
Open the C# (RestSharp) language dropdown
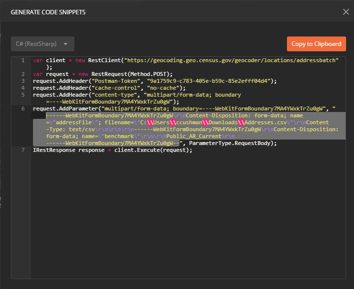pyautogui.click(x=42, y=44)
